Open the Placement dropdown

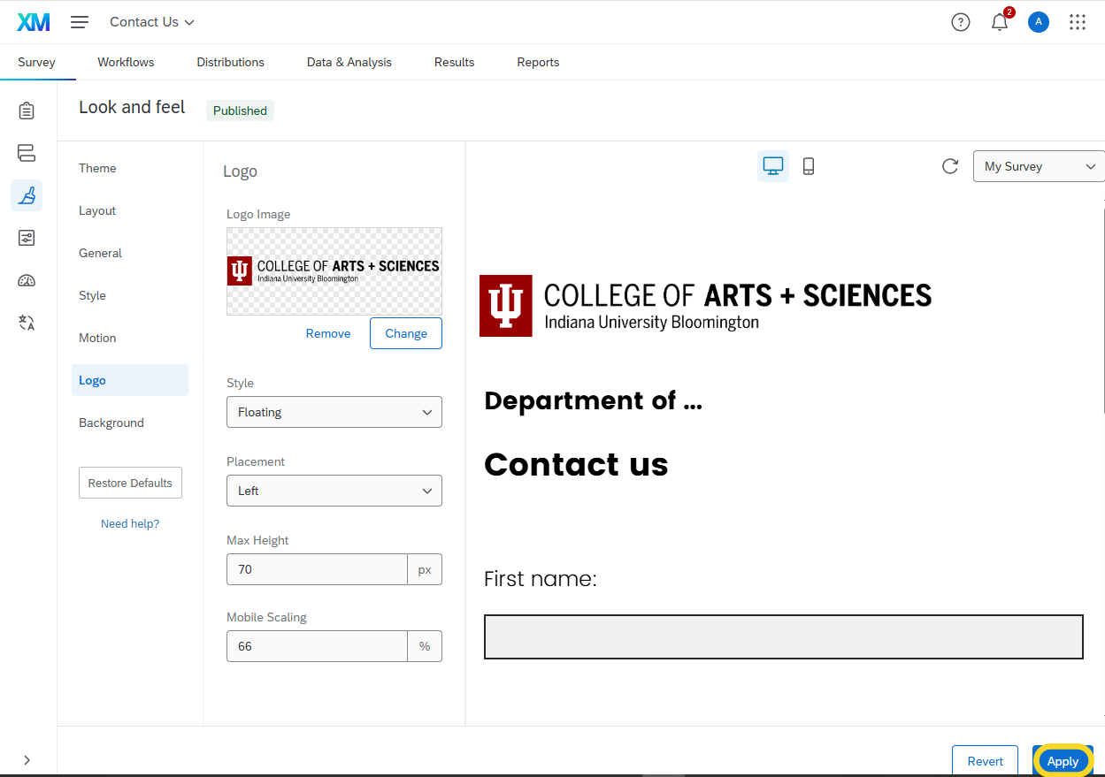[334, 491]
